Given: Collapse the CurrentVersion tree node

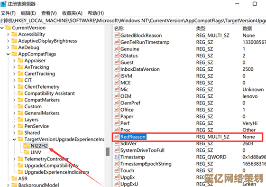Looking at the screenshot, I should click(2, 28).
